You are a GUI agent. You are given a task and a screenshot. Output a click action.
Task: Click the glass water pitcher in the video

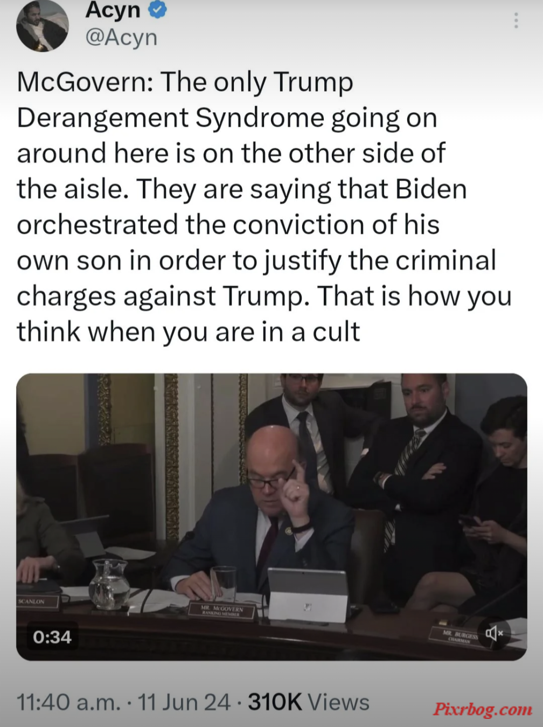pos(109,584)
